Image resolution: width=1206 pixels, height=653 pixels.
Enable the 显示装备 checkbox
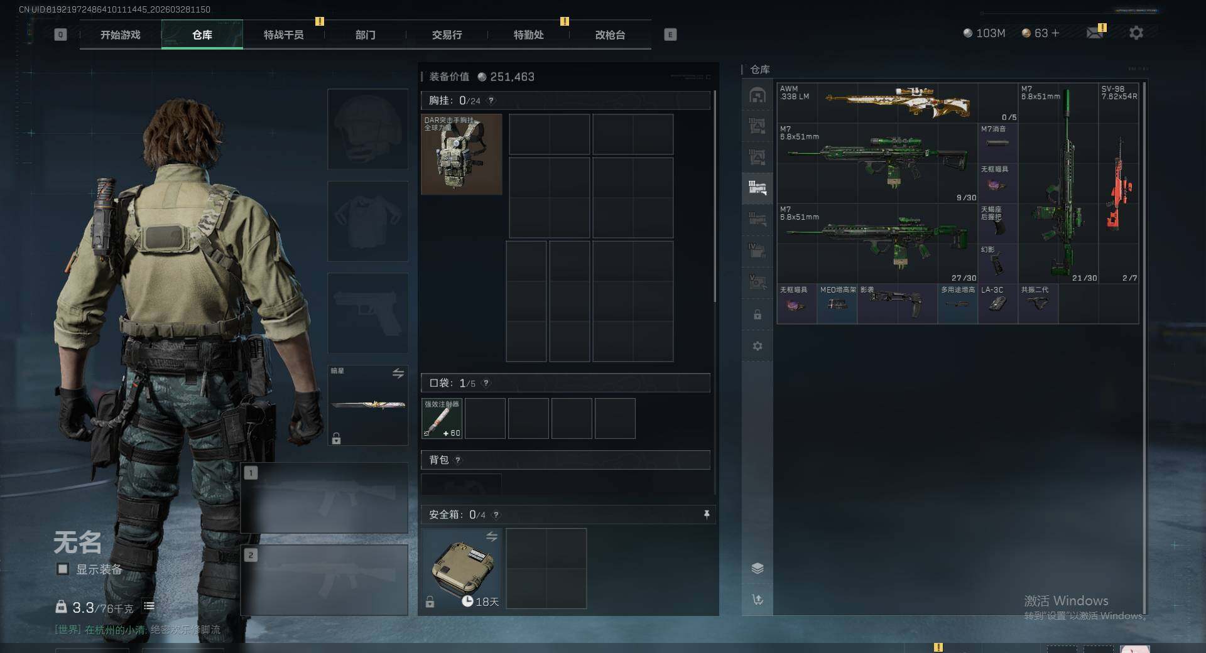[x=63, y=569]
